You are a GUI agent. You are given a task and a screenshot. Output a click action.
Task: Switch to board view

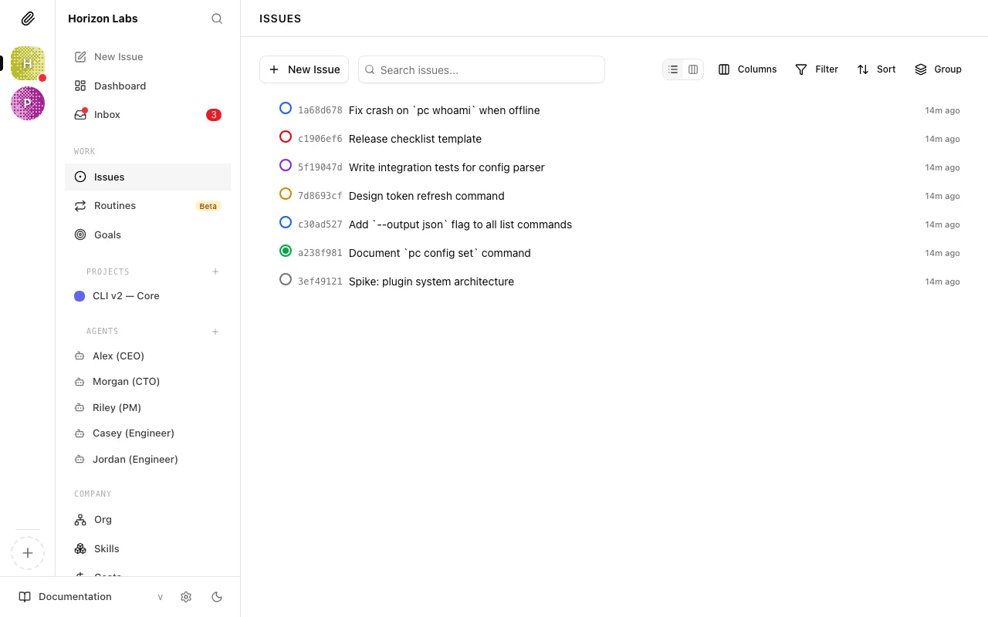pyautogui.click(x=693, y=69)
